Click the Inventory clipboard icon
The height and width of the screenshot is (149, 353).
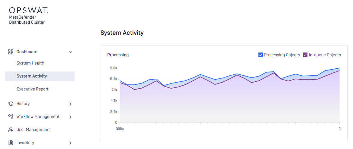point(11,143)
